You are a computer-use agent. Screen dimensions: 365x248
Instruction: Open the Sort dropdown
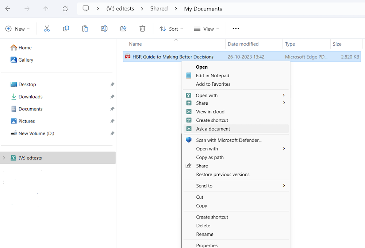[x=171, y=29]
